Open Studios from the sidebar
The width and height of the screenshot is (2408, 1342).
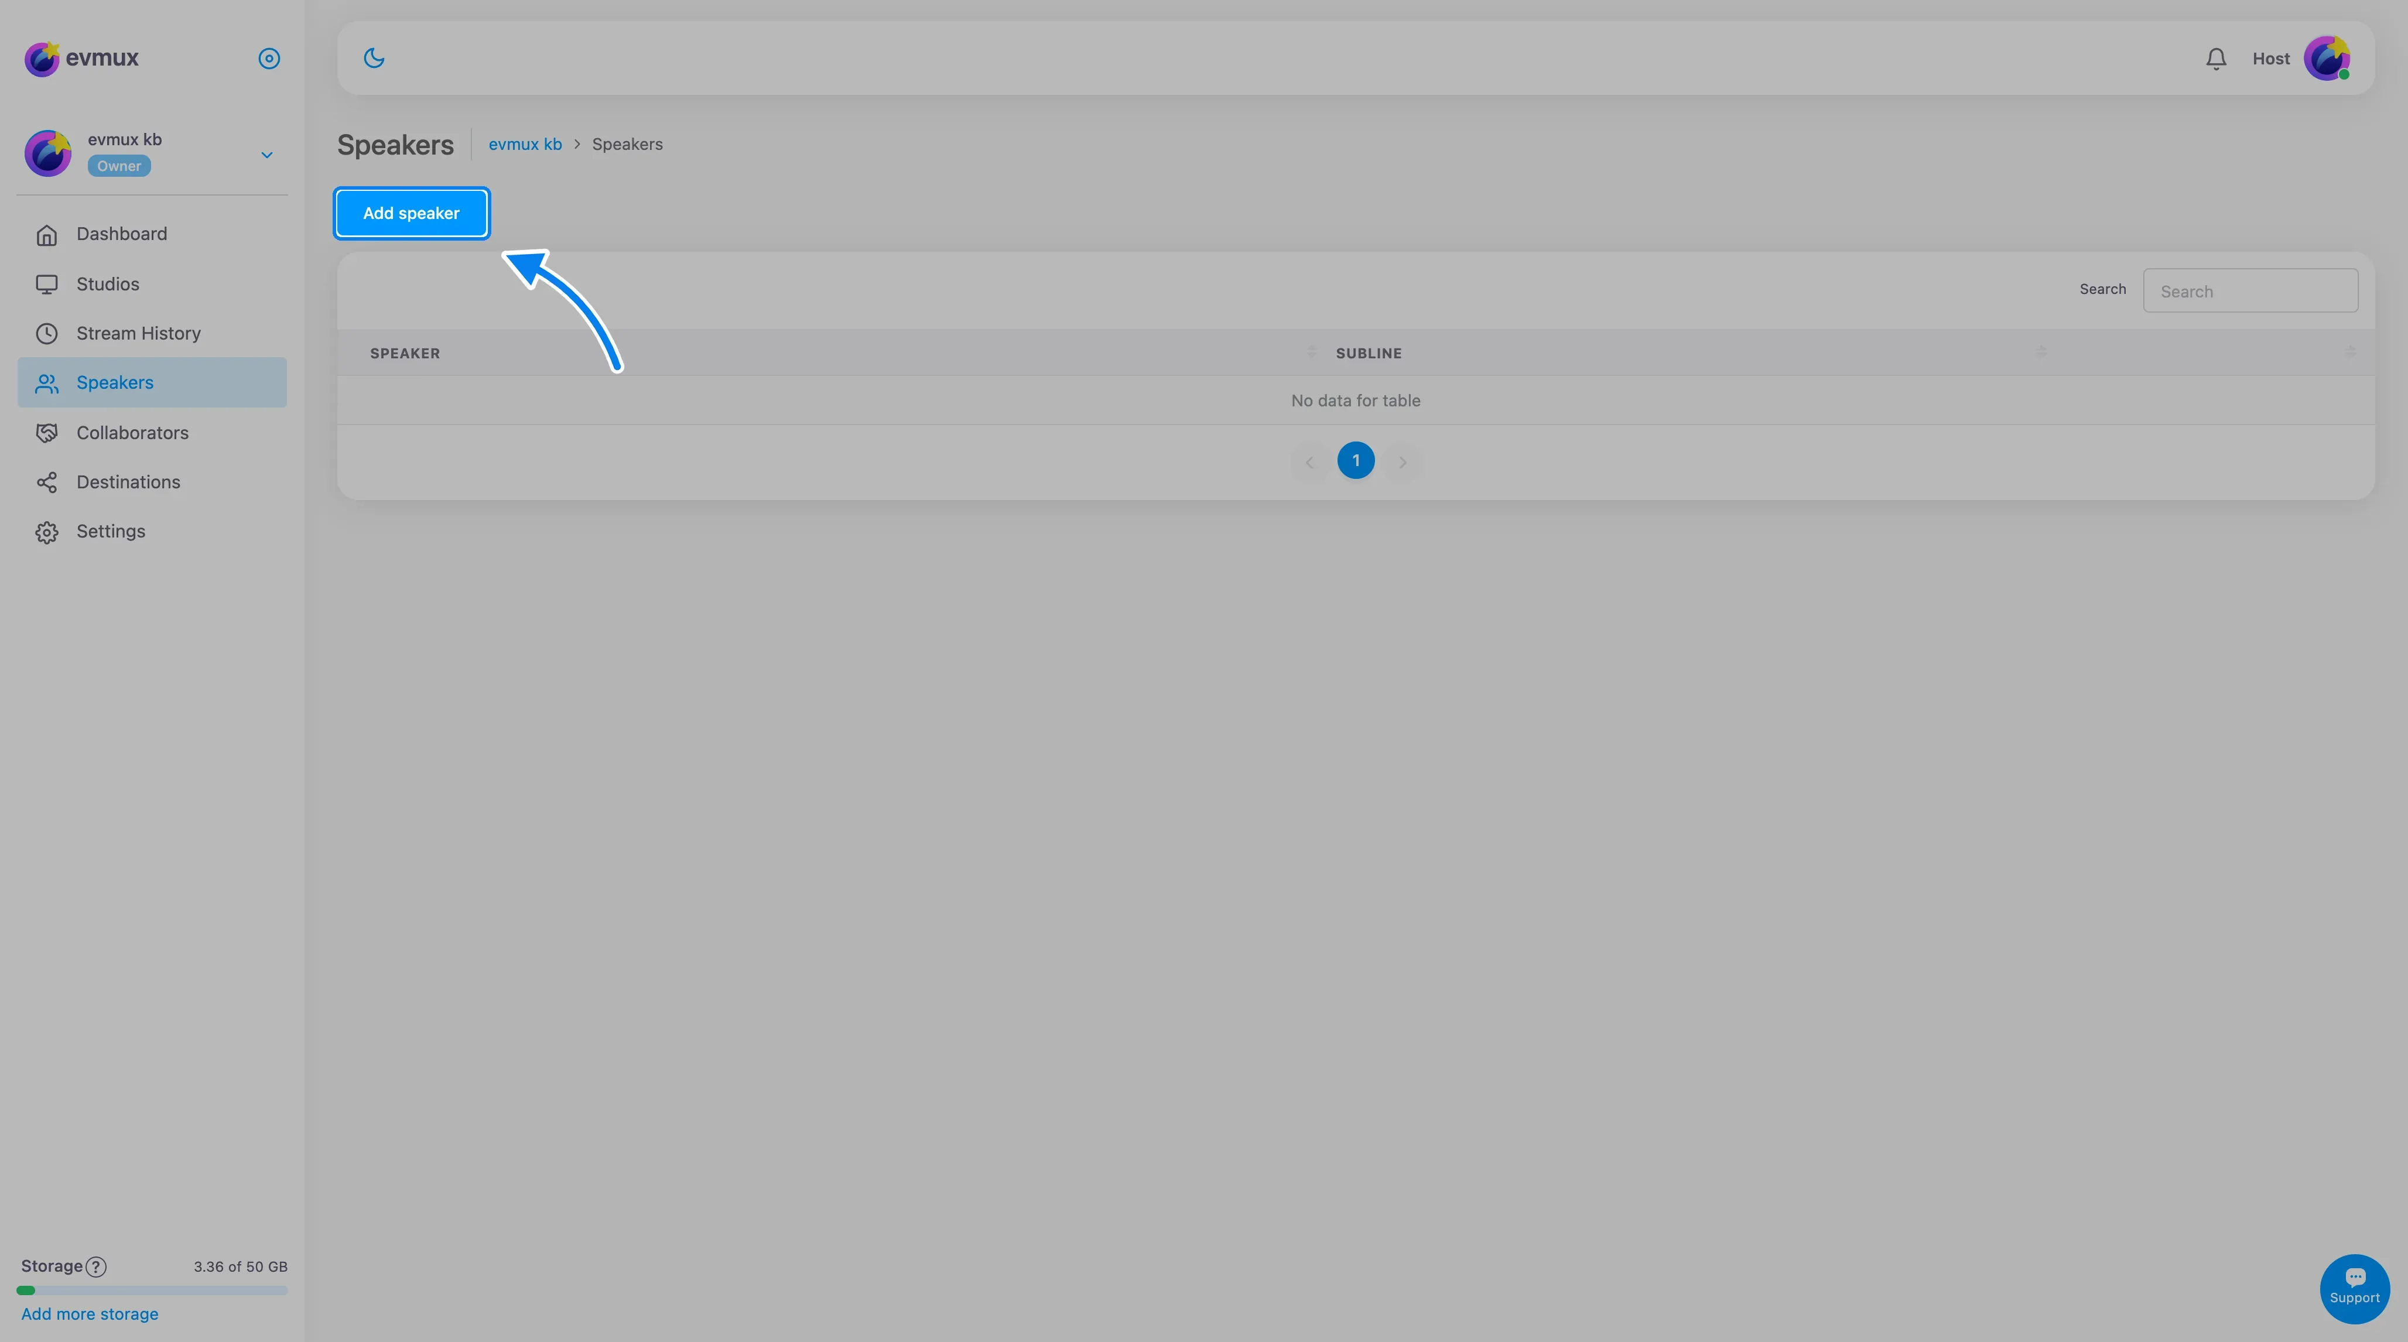click(152, 283)
